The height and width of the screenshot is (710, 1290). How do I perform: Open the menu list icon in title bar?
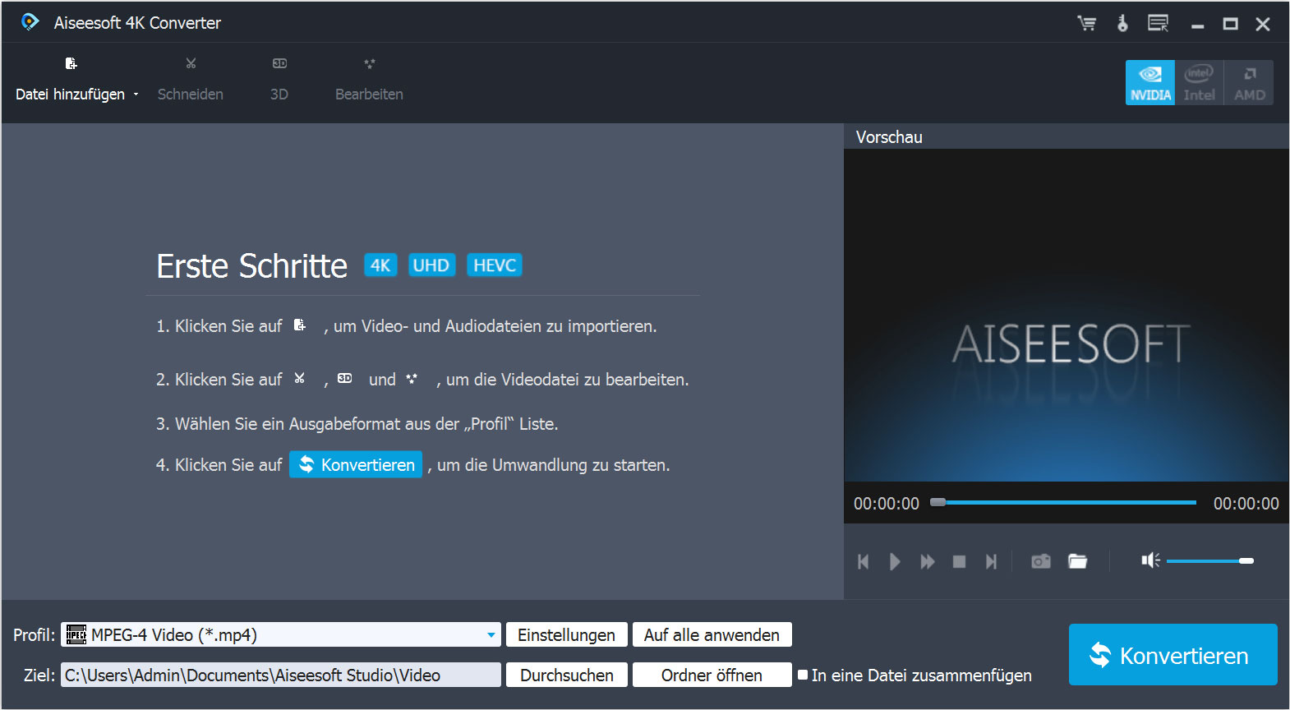(x=1159, y=23)
